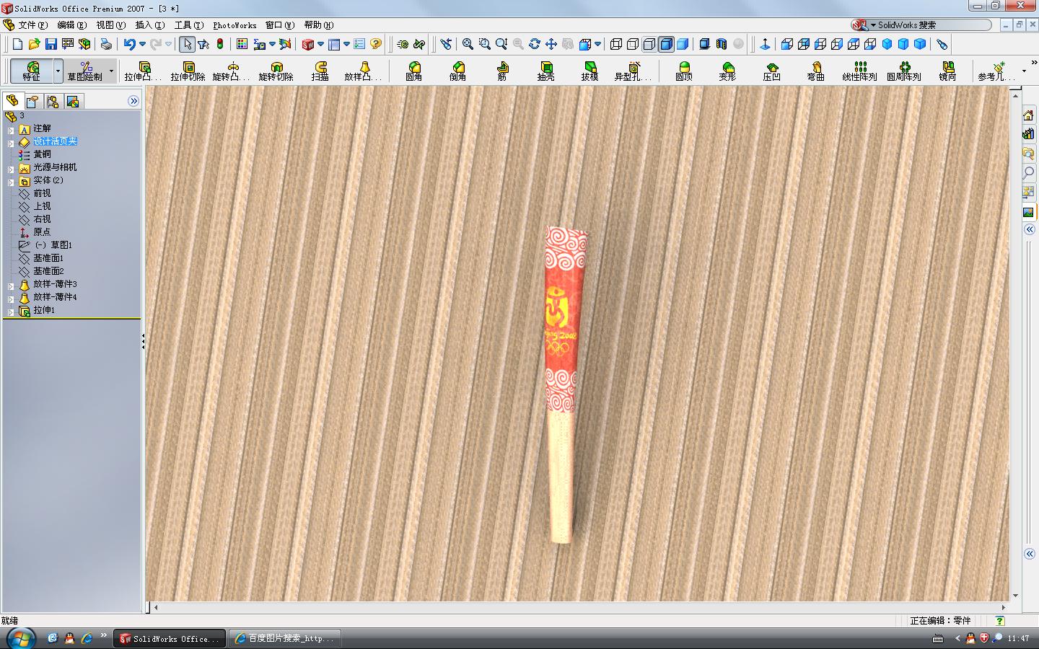Viewport: 1039px width, 649px height.
Task: Click the 圆角 fillet tool
Action: click(414, 71)
